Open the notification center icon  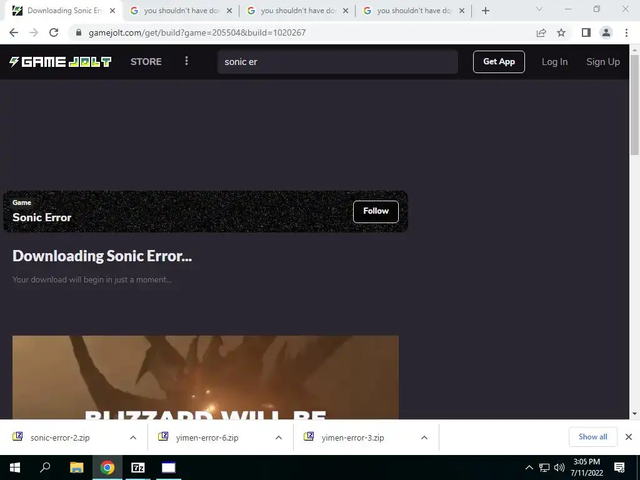tap(619, 467)
